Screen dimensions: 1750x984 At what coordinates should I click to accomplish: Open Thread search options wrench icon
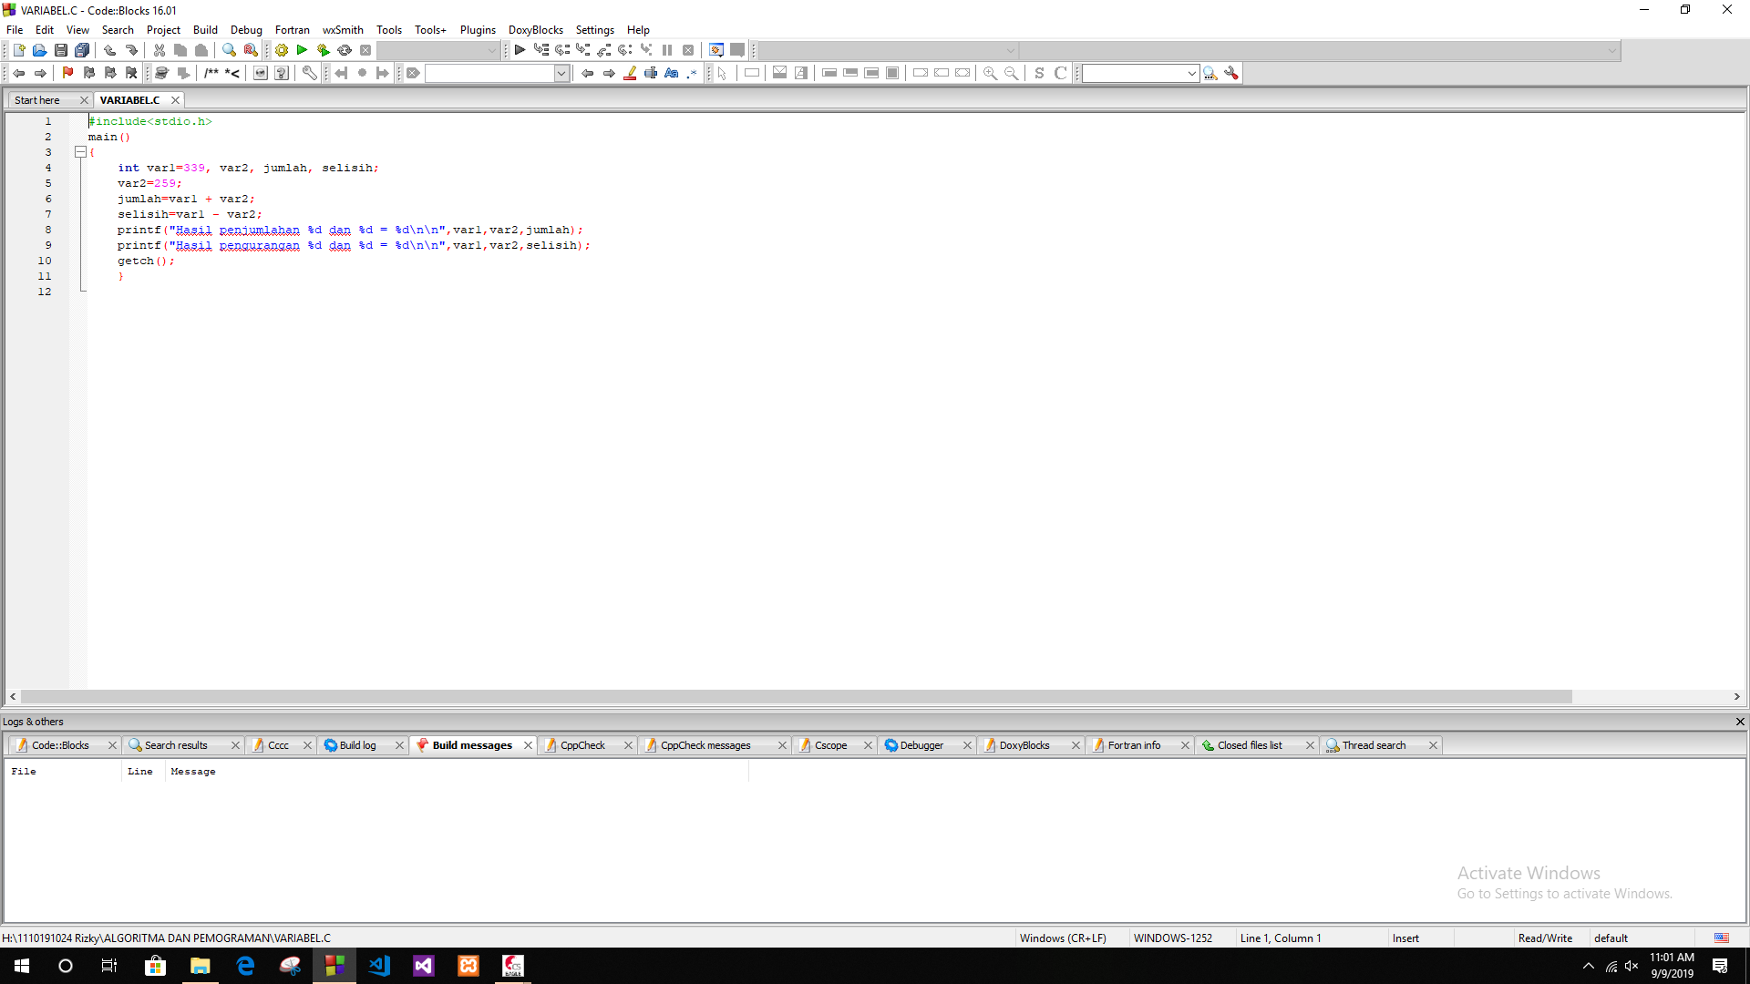pyautogui.click(x=1231, y=73)
